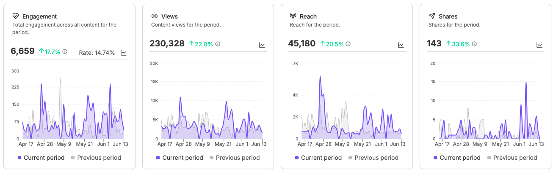Image resolution: width=556 pixels, height=172 pixels.
Task: Click 'Total engagement across all content' description
Action: coord(64,29)
